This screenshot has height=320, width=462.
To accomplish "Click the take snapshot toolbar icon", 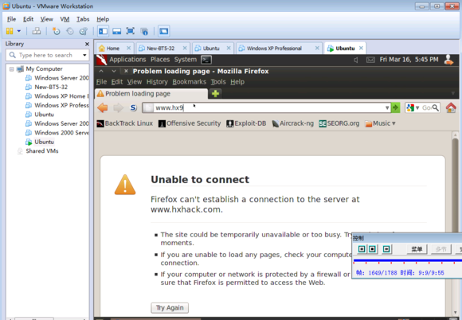I will pos(56,31).
